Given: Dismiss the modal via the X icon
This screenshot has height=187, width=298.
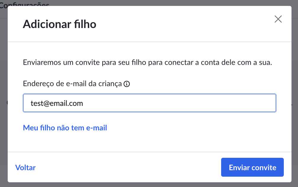Looking at the screenshot, I should point(278,19).
